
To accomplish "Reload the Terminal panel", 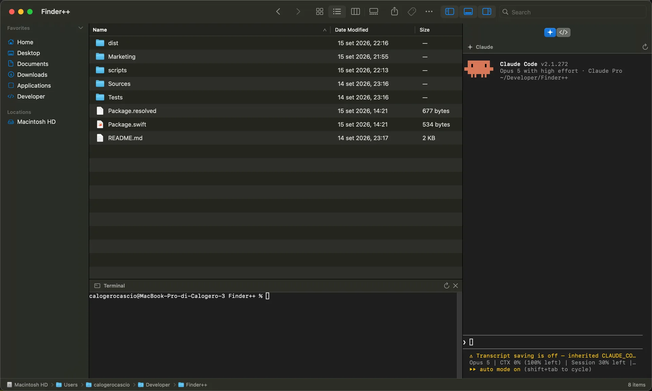I will 447,286.
